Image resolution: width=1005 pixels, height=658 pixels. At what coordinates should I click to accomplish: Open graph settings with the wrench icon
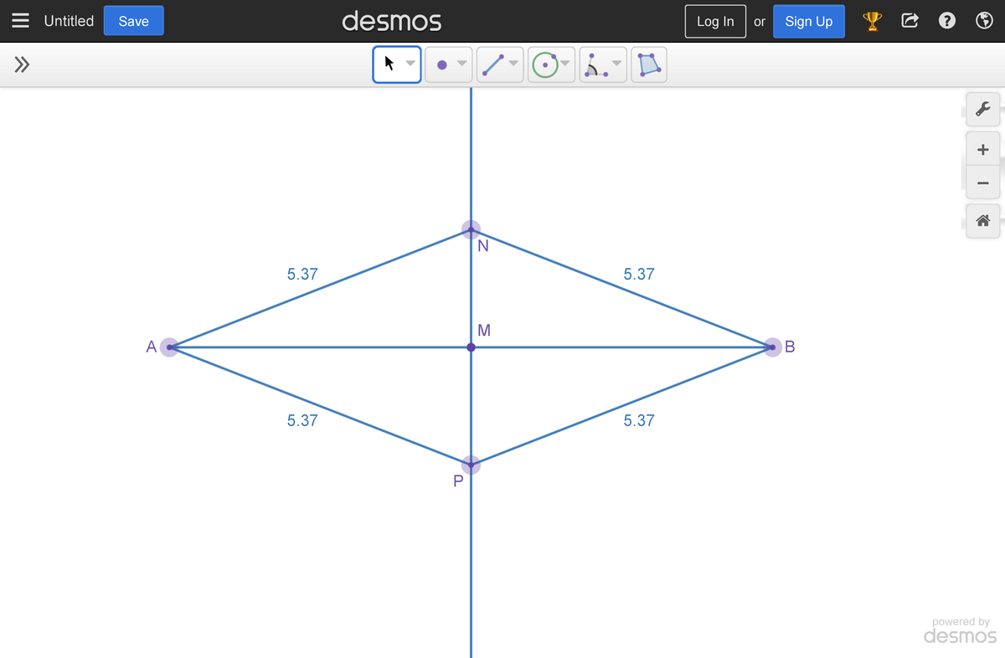982,109
